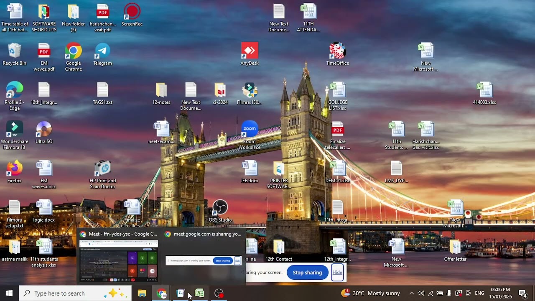Open the Excel taskbar icon
535x301 pixels.
200,293
